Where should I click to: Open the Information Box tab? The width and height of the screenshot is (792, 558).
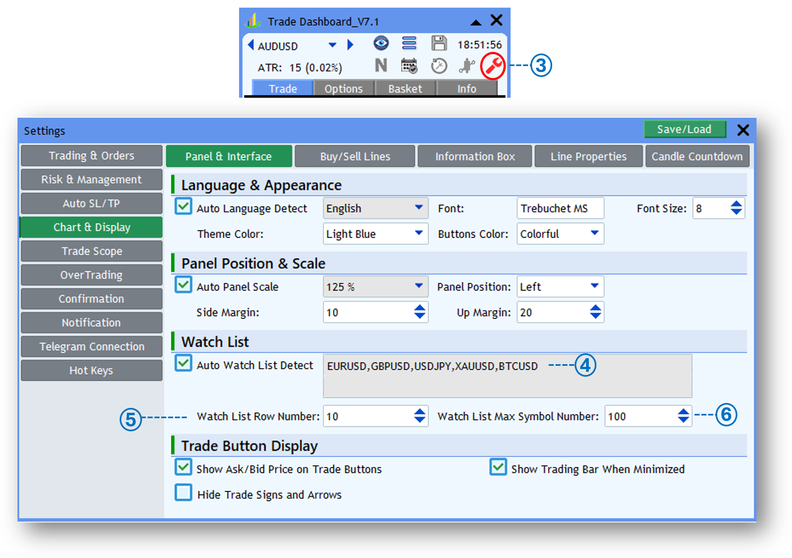(475, 156)
